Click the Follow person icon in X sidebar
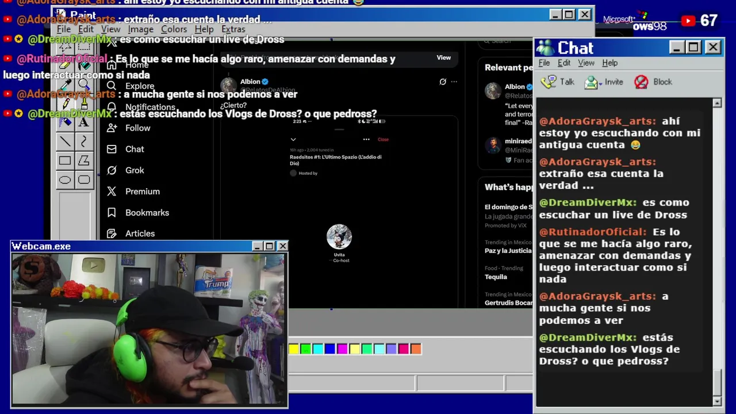736x414 pixels. (112, 128)
